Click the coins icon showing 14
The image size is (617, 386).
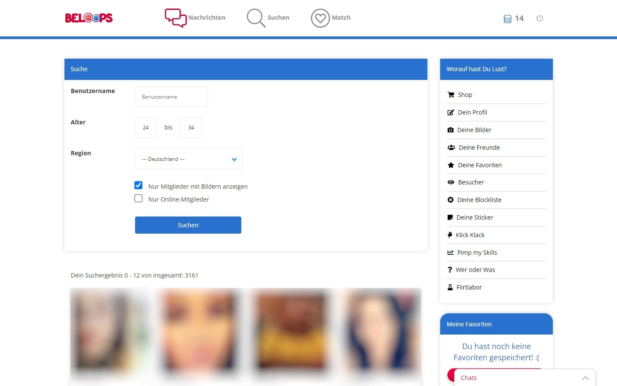[508, 18]
